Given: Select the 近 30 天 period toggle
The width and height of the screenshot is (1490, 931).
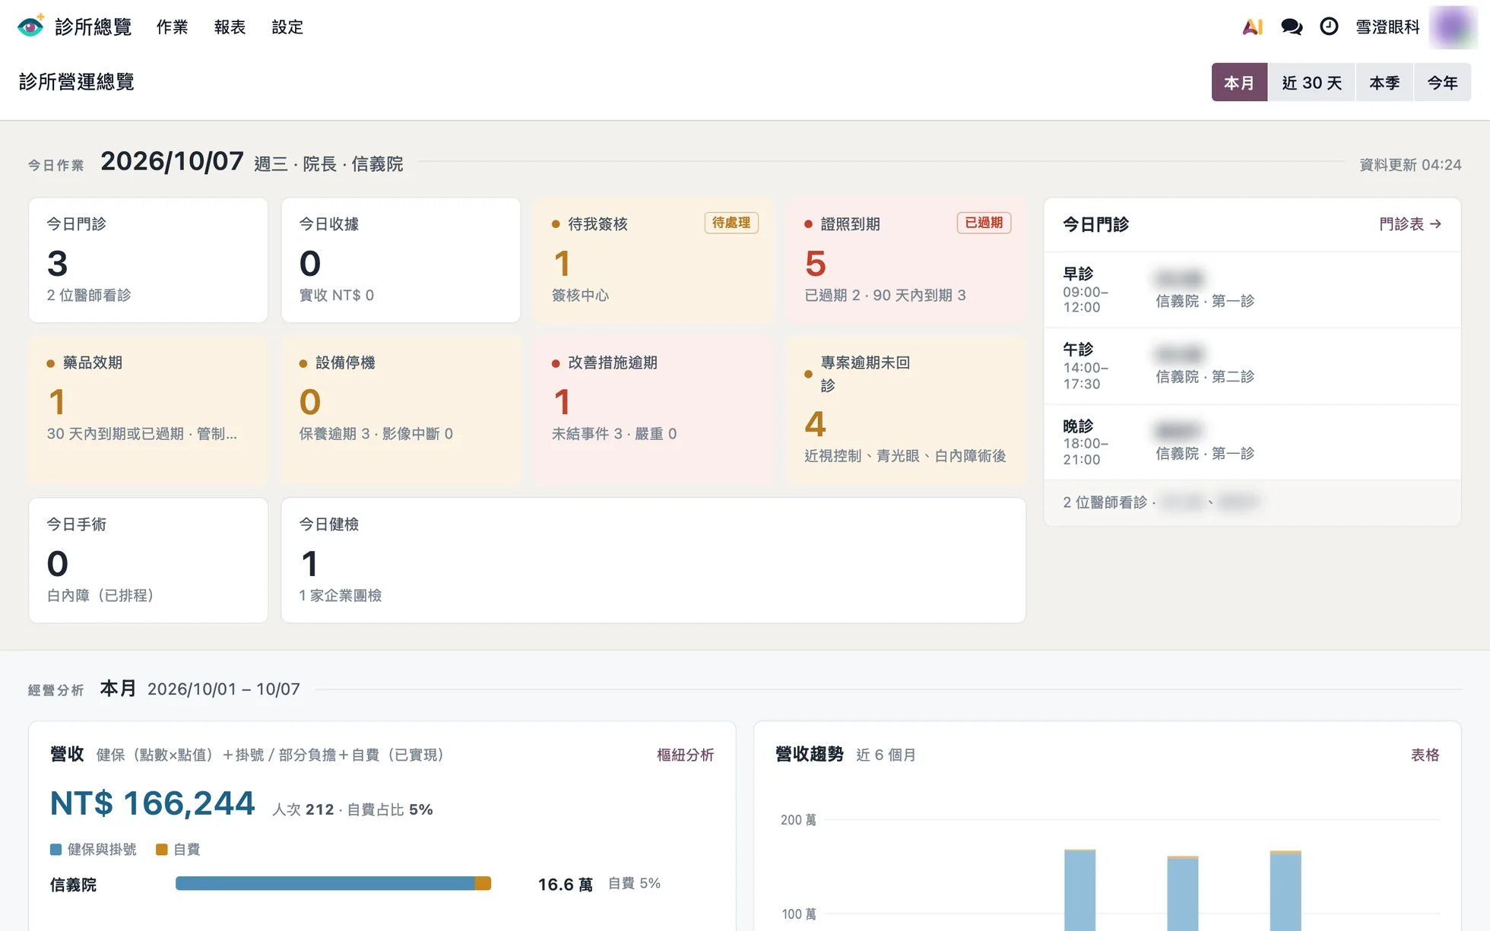Looking at the screenshot, I should point(1311,82).
